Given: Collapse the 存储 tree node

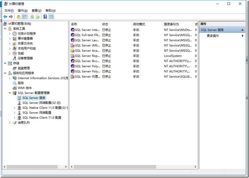Looking at the screenshot, I should [5, 63].
